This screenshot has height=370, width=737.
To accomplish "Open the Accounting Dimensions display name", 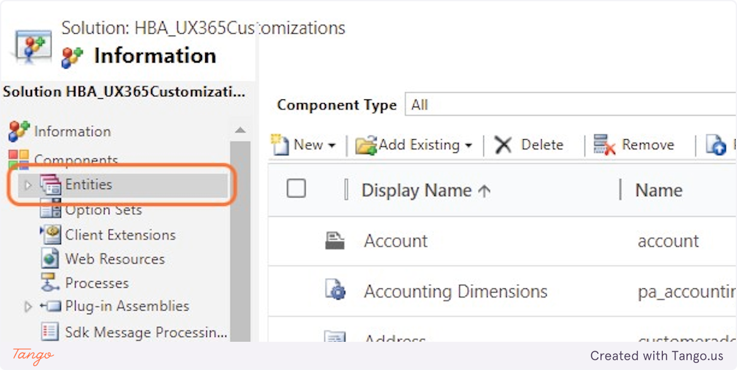I will pyautogui.click(x=456, y=291).
